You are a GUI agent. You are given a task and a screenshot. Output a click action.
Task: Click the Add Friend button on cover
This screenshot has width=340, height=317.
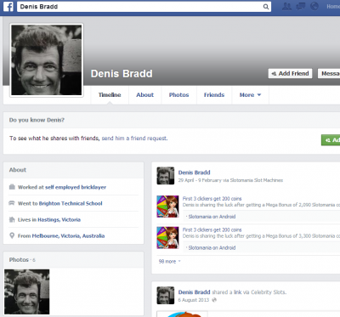point(290,73)
